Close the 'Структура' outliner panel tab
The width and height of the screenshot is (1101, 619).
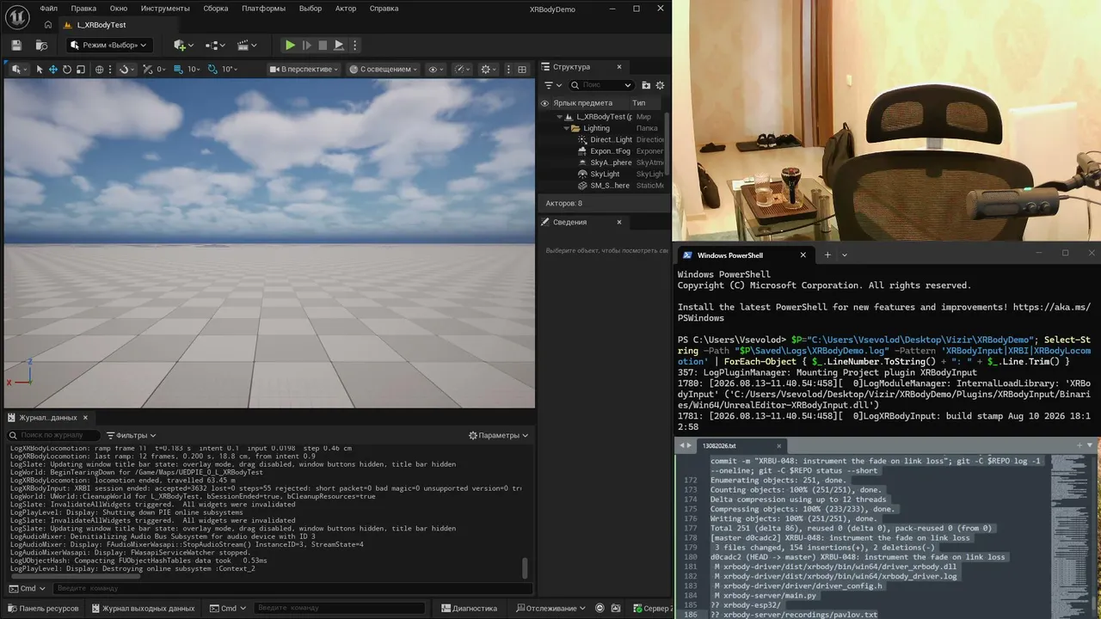click(619, 66)
